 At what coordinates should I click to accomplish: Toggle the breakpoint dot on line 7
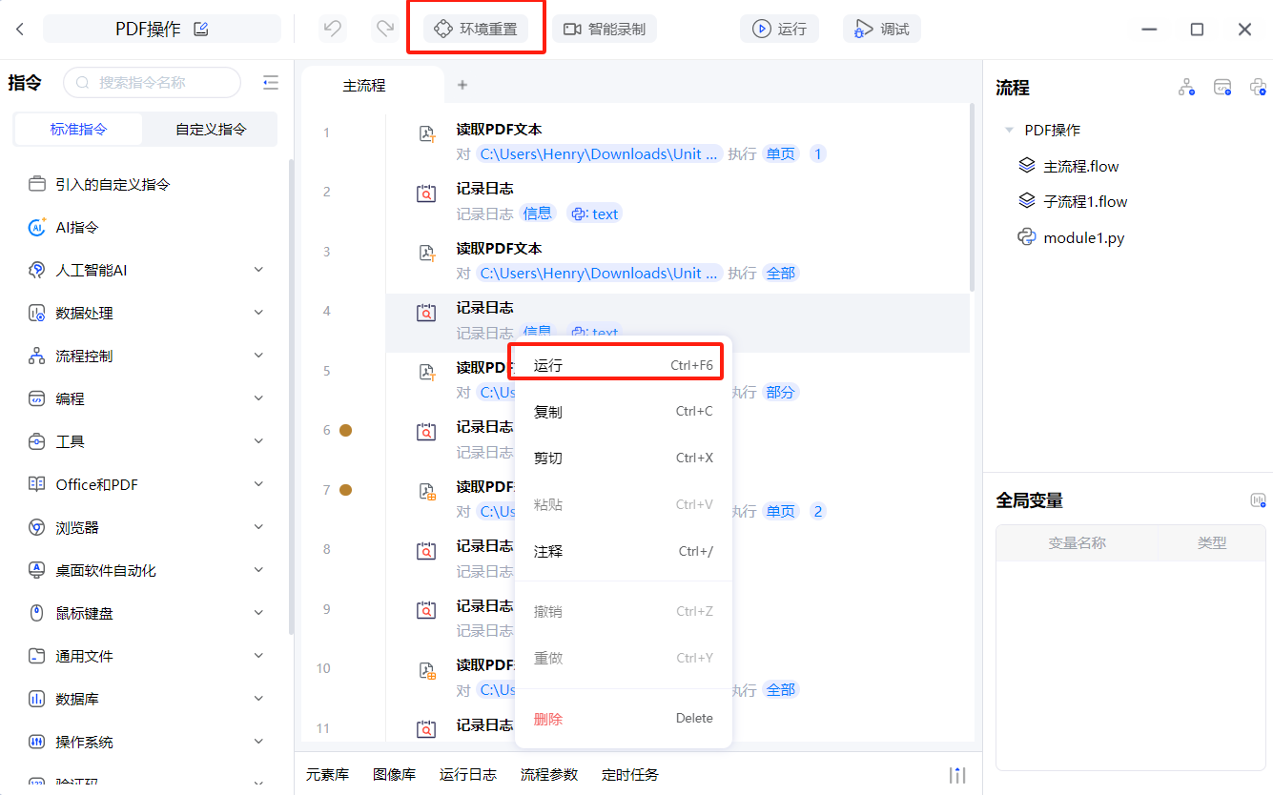(346, 490)
